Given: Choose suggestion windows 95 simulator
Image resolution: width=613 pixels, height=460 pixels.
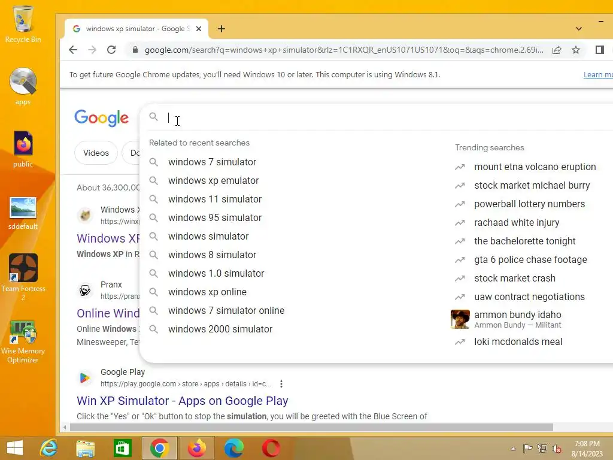Looking at the screenshot, I should click(215, 218).
